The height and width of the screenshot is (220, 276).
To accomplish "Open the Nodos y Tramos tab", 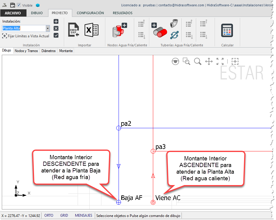I will [x=26, y=51].
